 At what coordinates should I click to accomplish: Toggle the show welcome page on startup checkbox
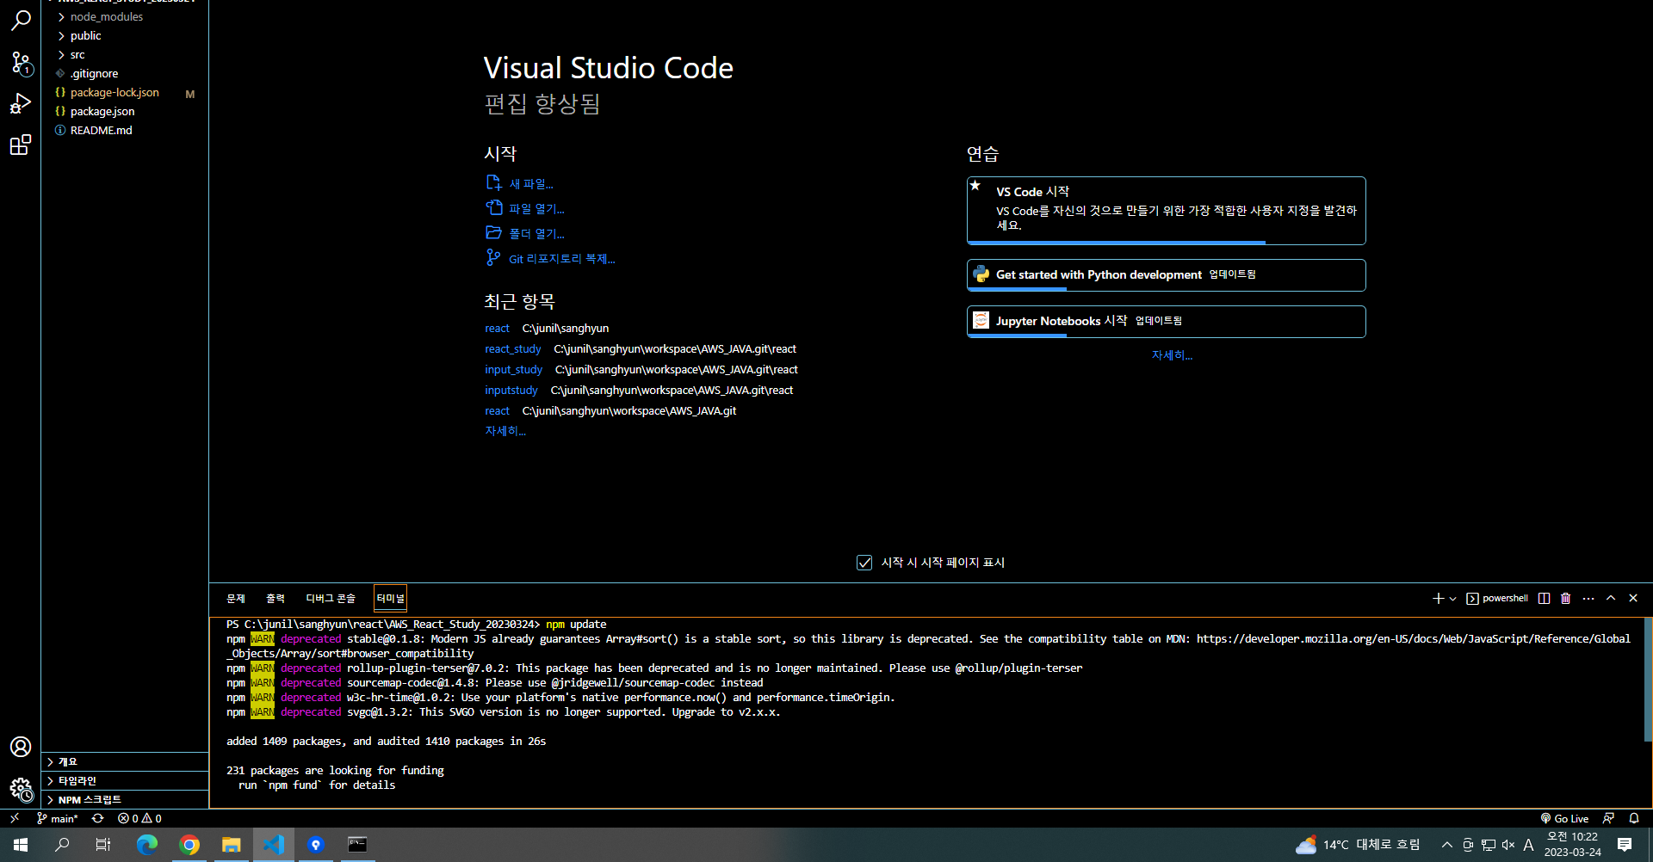point(864,563)
